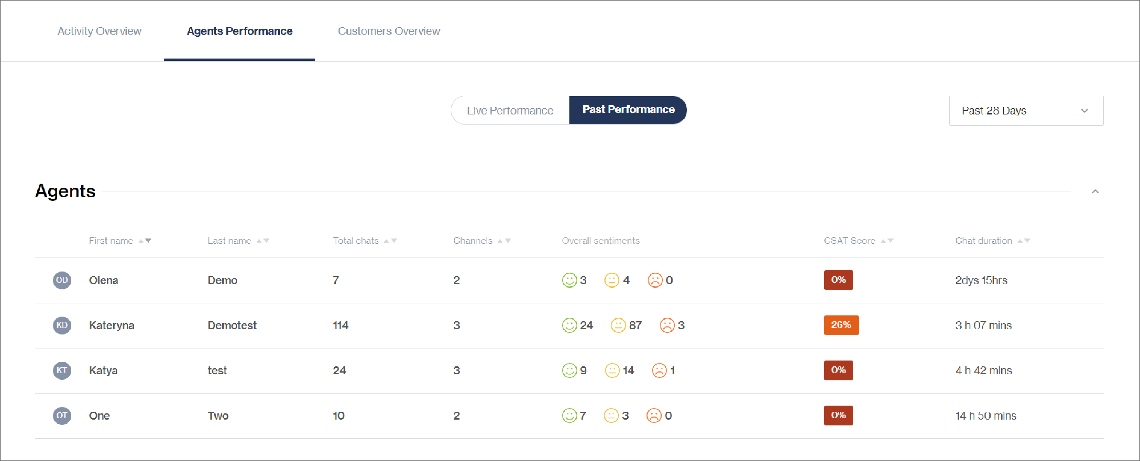
Task: Click the OT avatar icon
Action: 62,415
